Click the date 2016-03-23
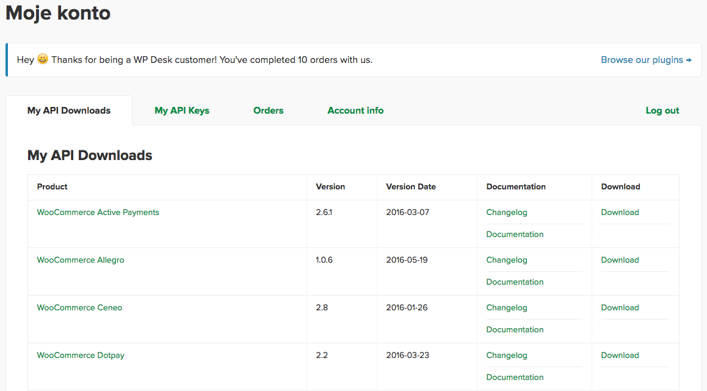The image size is (707, 391). [x=407, y=356]
